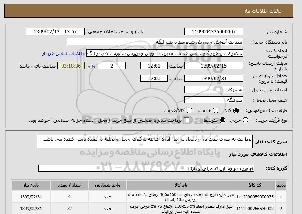The height and width of the screenshot is (214, 302).
Task: Click the unit عدد in row two
Action: [x=107, y=209]
